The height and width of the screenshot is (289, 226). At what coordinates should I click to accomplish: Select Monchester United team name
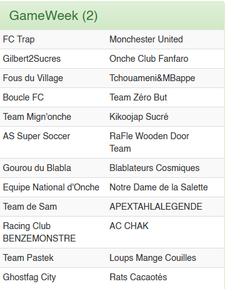click(146, 39)
